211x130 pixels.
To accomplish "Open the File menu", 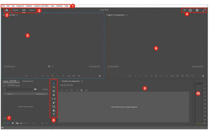I will 3,6.
